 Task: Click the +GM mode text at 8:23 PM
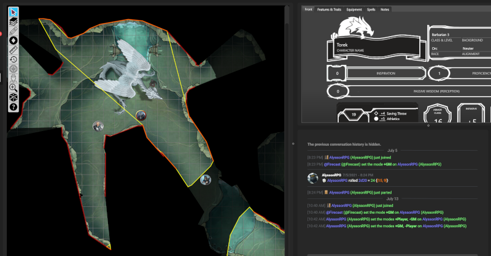387,164
